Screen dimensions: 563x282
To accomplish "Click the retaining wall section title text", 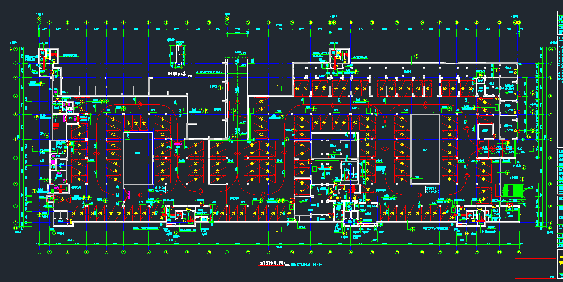I will point(176,74).
